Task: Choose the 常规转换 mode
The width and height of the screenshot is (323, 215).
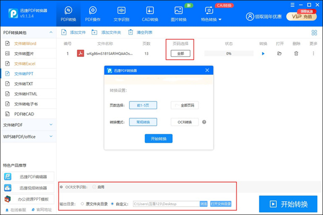Action: pyautogui.click(x=143, y=122)
